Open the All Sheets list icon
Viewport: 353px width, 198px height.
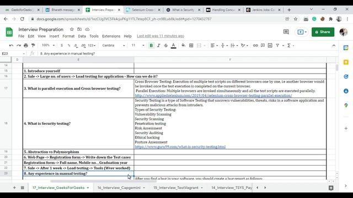click(22, 188)
